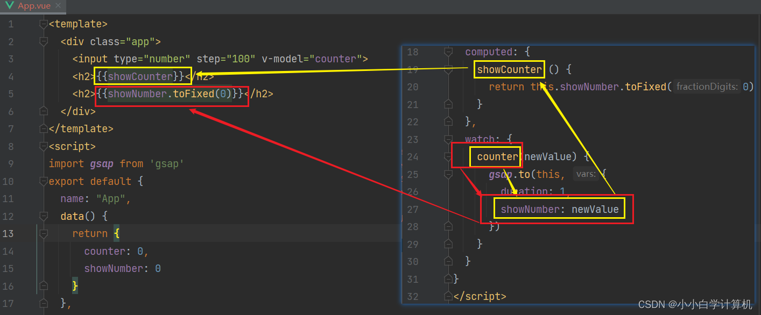Click fold end marker at line 22
This screenshot has width=761, height=315.
click(x=448, y=122)
